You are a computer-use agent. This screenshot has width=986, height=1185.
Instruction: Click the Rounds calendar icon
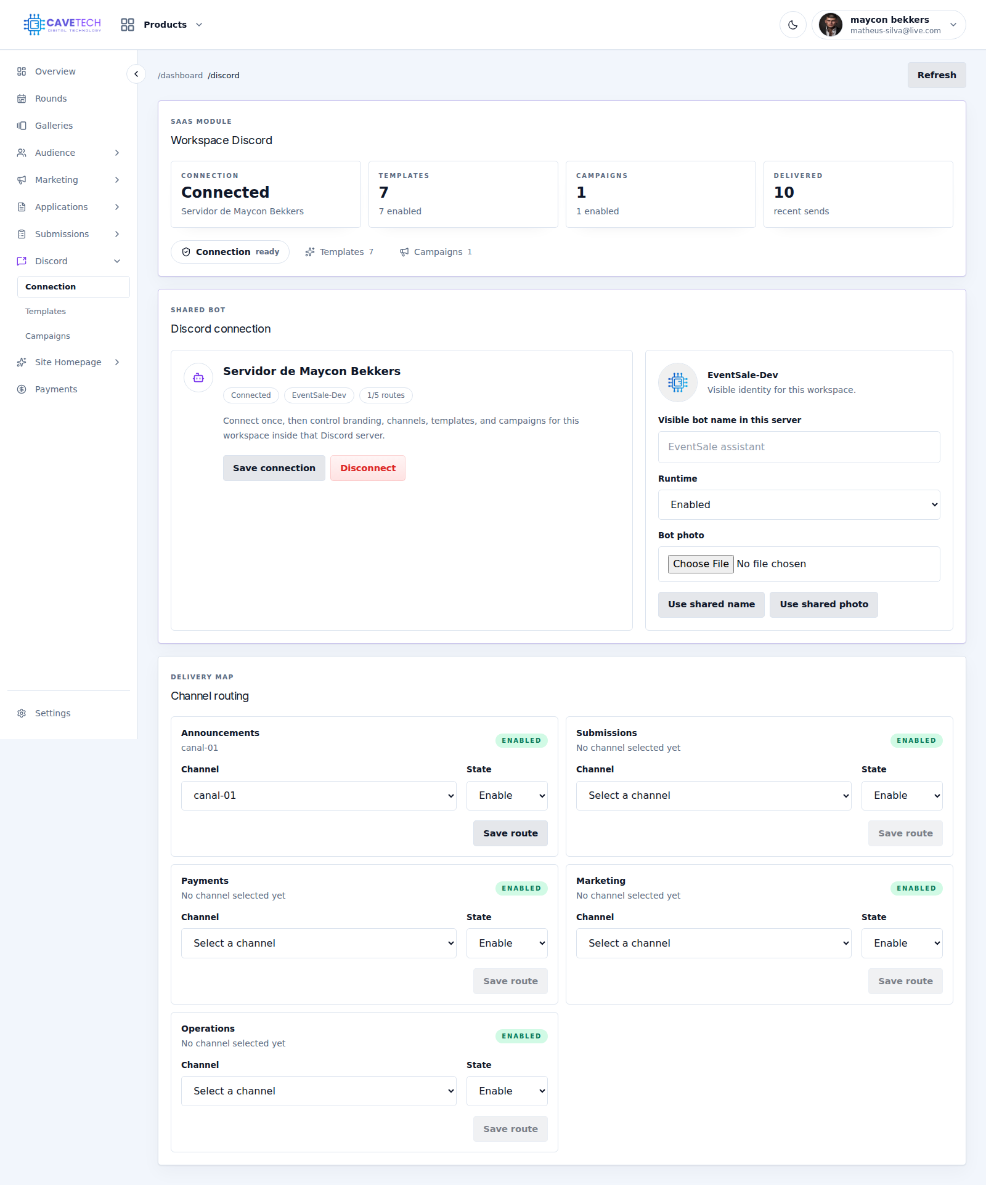pyautogui.click(x=22, y=99)
